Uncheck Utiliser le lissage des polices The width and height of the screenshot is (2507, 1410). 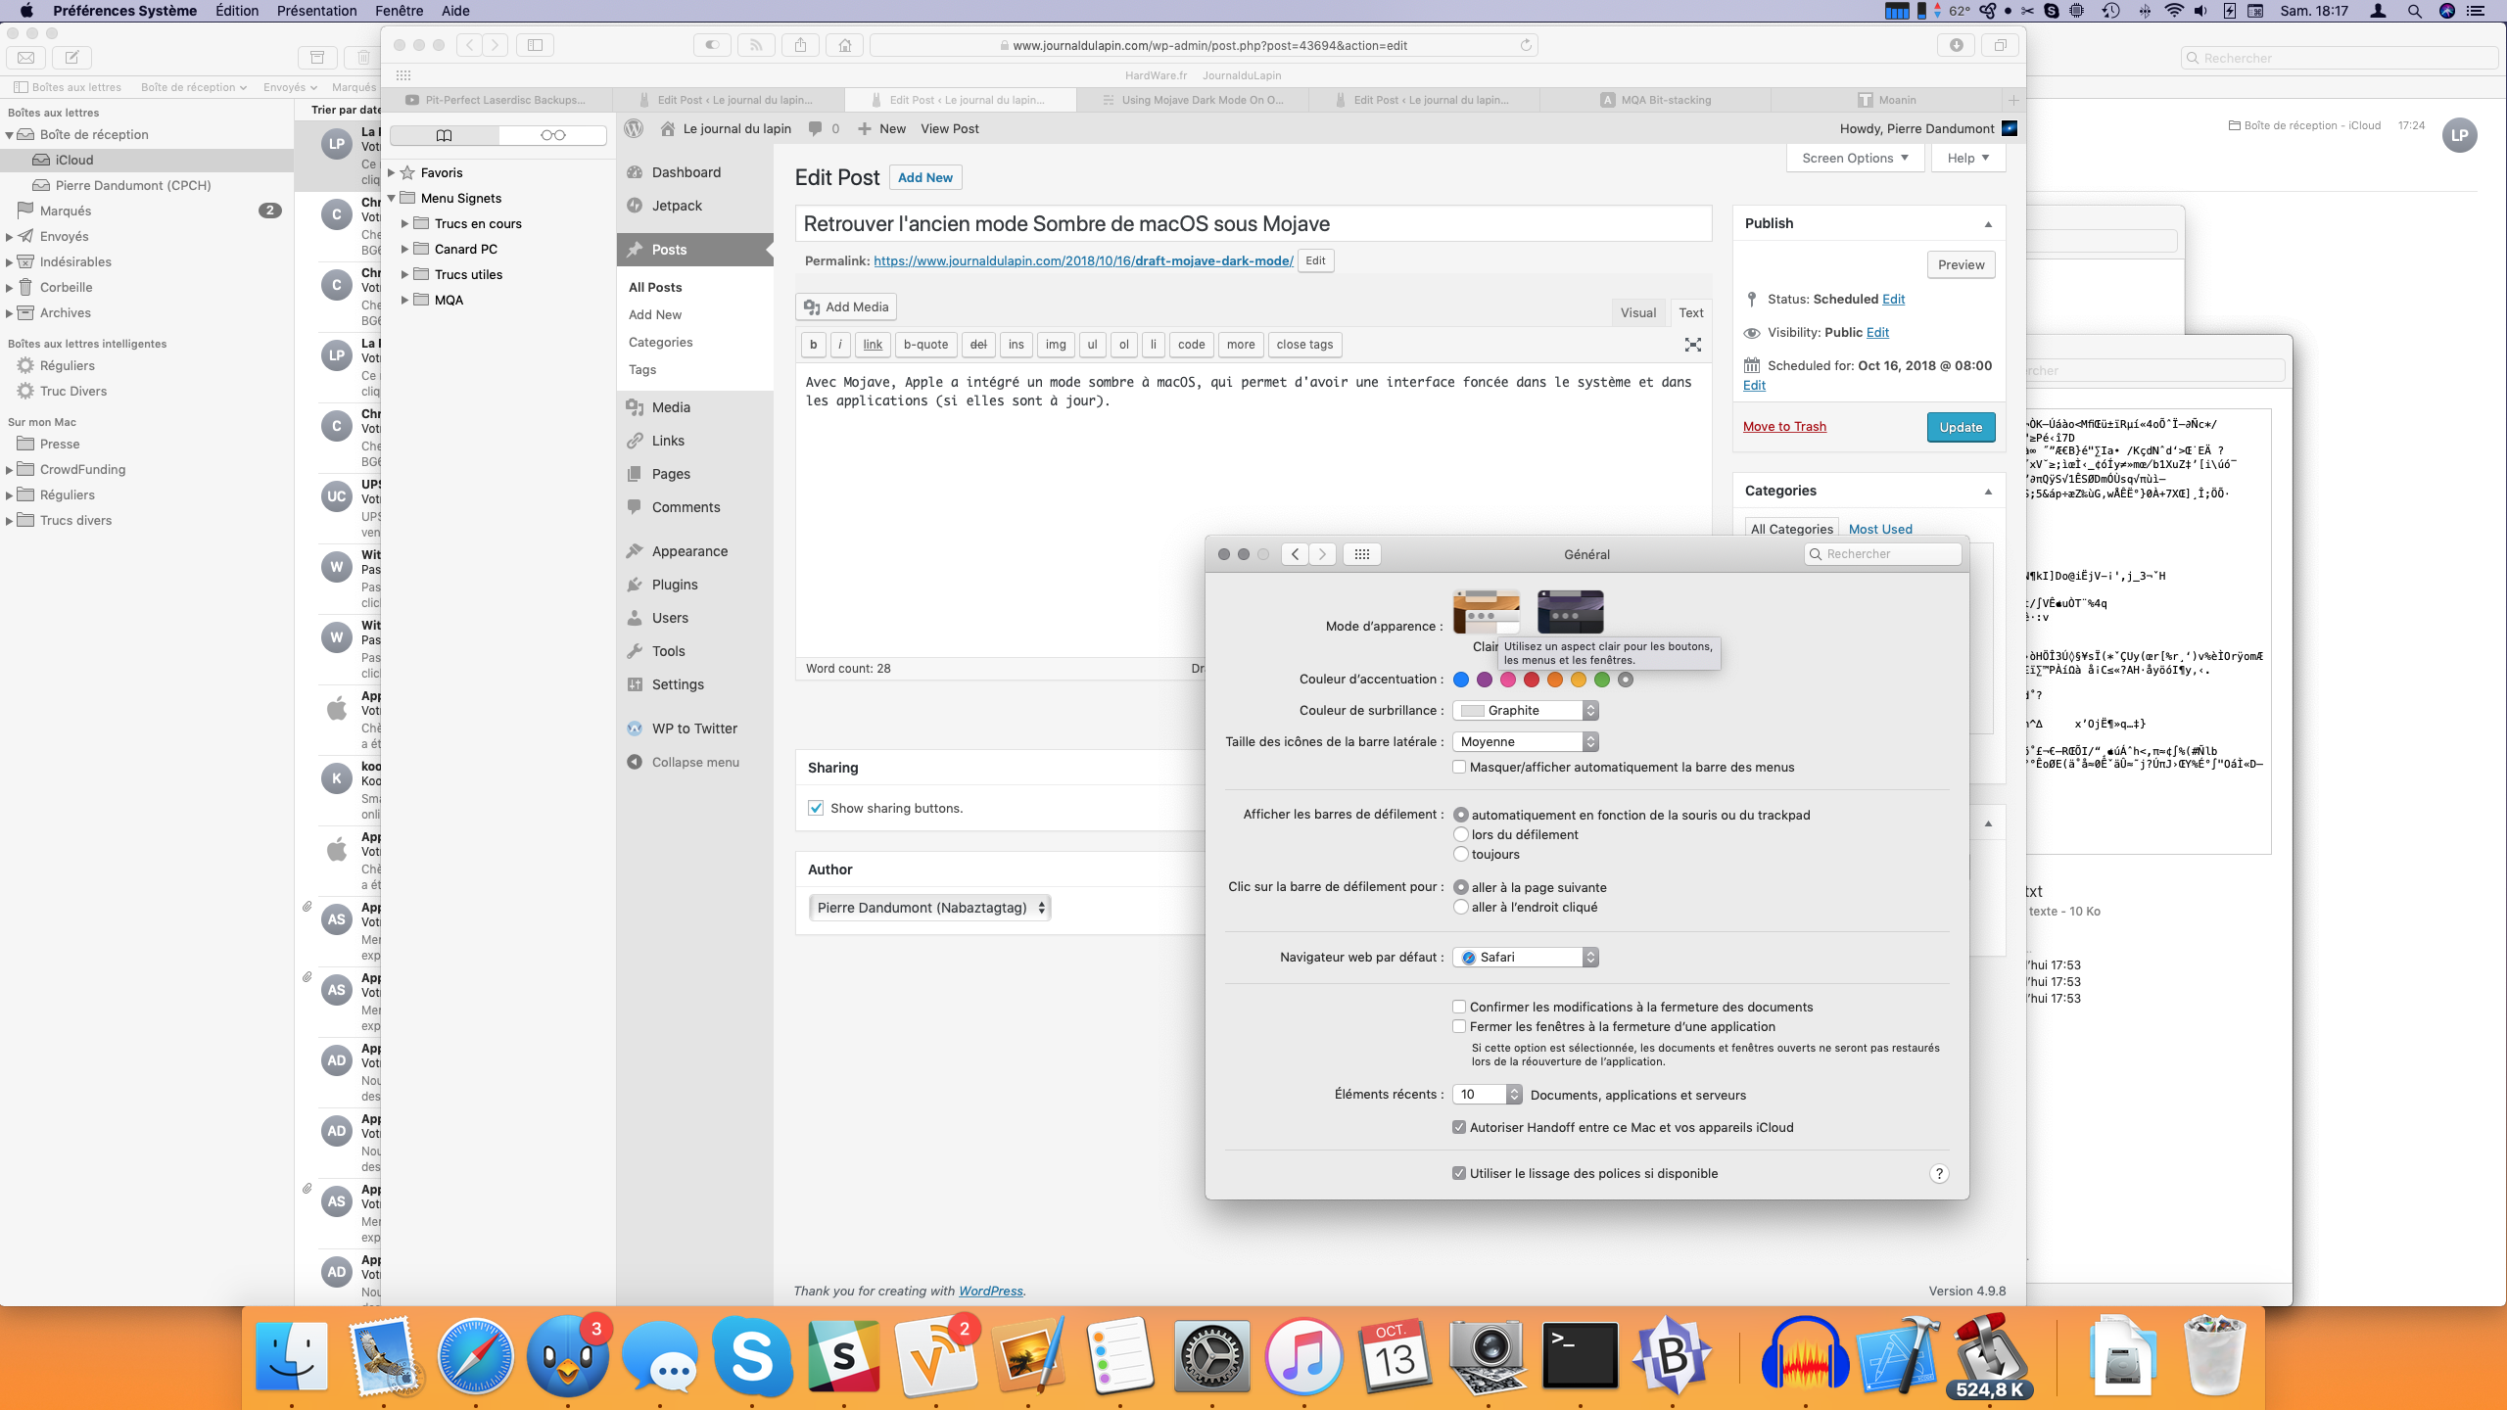tap(1459, 1173)
